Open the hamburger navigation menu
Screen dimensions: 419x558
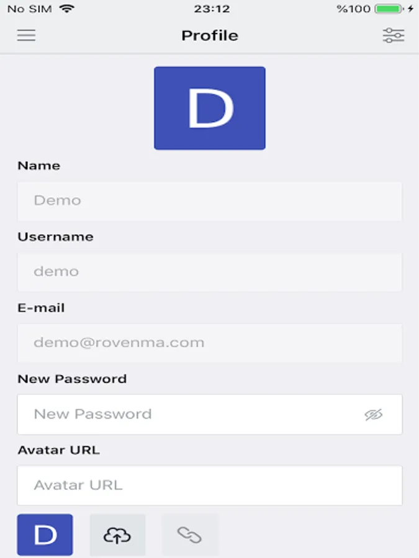[x=26, y=35]
